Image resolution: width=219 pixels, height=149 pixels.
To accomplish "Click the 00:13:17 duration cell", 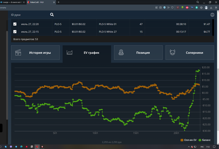I will tap(181, 32).
